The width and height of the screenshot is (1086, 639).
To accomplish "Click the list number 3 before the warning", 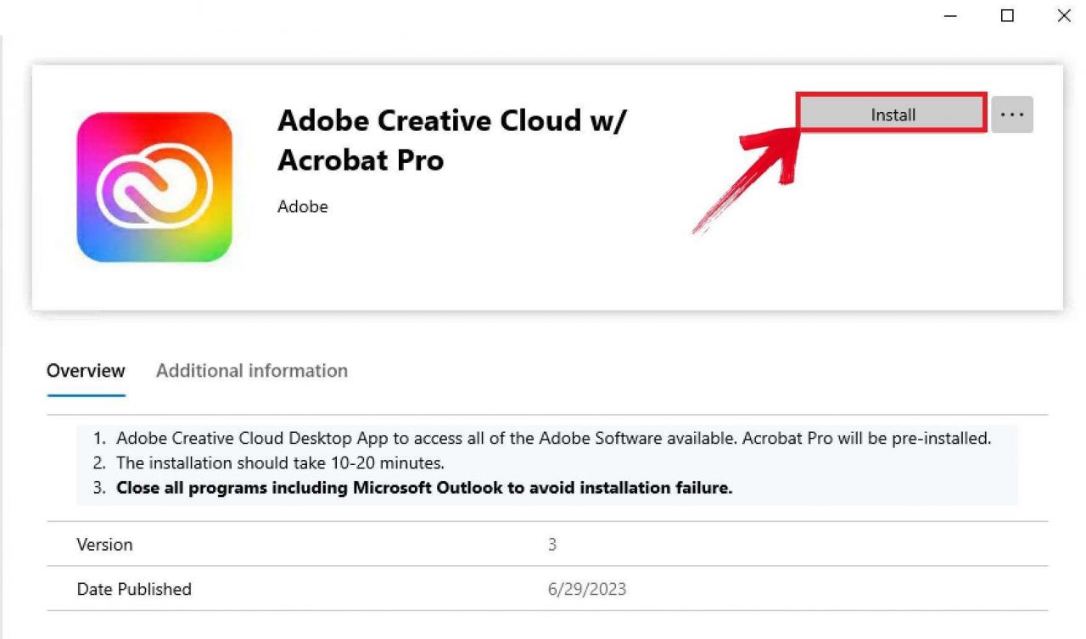I will pos(99,488).
